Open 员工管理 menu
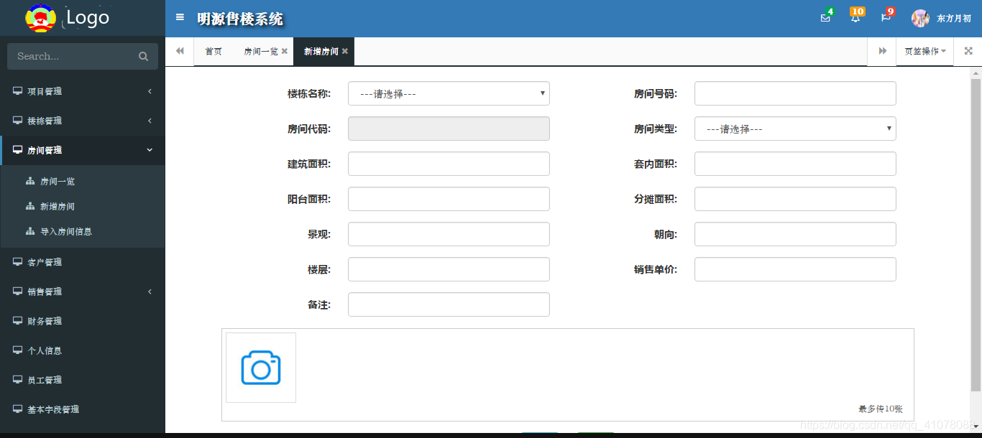 [x=83, y=380]
